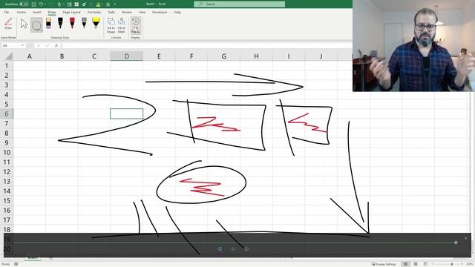Click the formula bar Cancel X icon
This screenshot has width=475, height=267.
(39, 45)
